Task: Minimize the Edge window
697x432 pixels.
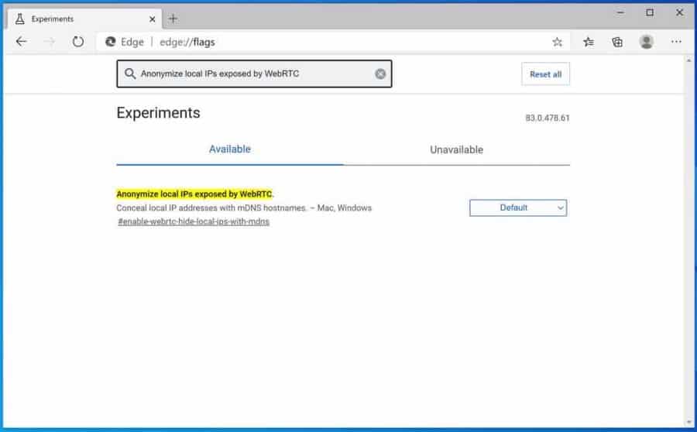Action: point(620,13)
